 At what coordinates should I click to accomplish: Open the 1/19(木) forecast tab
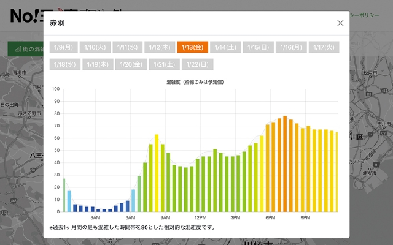coord(97,64)
